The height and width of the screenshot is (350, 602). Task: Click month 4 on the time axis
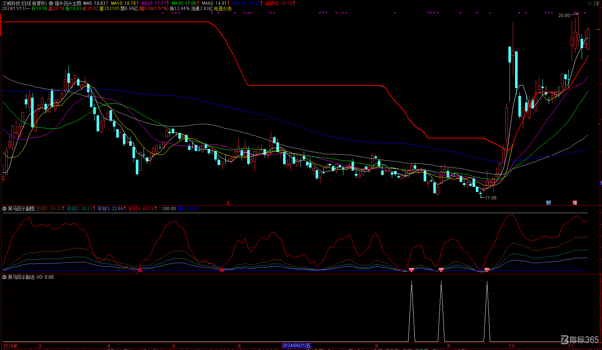click(x=109, y=346)
